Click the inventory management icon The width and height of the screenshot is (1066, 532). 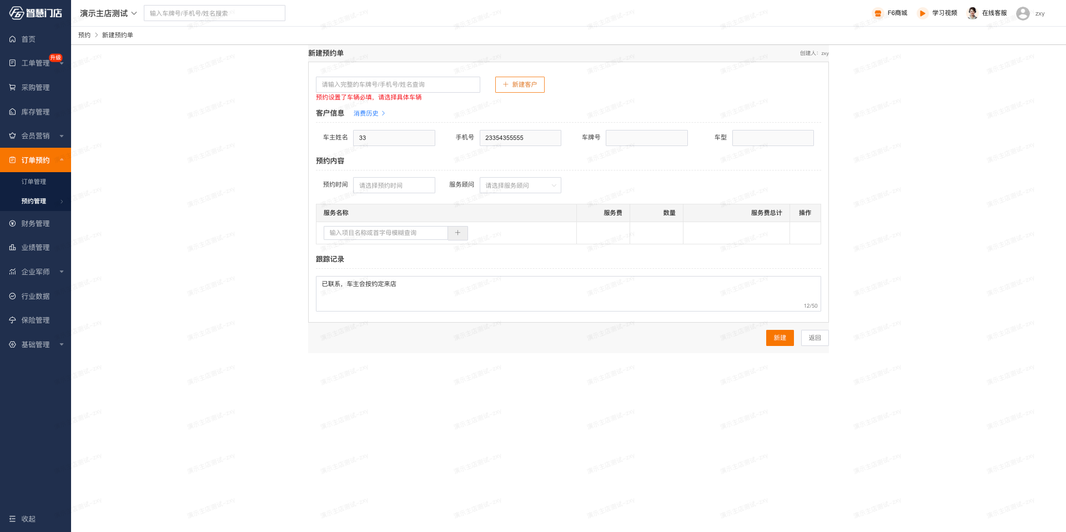pos(12,112)
